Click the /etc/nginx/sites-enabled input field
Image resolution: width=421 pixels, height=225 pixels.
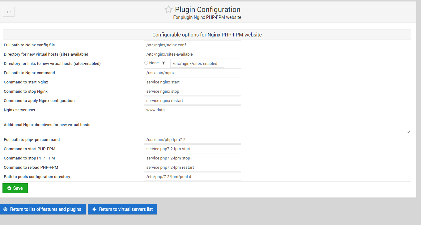tap(197, 63)
